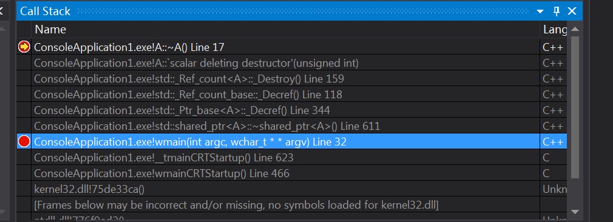
Task: Select the Lang column header
Action: coord(554,29)
